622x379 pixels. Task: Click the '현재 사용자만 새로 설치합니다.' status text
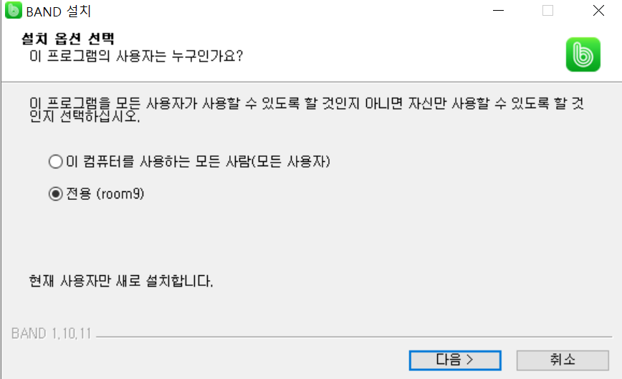click(x=121, y=281)
